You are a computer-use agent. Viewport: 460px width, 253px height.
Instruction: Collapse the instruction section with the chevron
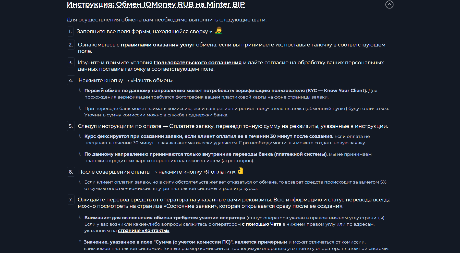tap(389, 5)
